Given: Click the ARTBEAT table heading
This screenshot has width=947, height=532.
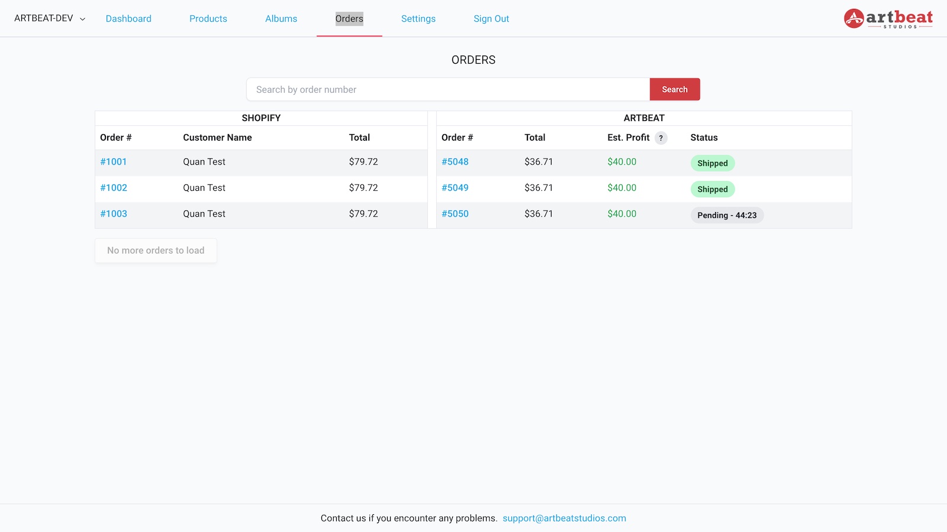Looking at the screenshot, I should click(644, 118).
